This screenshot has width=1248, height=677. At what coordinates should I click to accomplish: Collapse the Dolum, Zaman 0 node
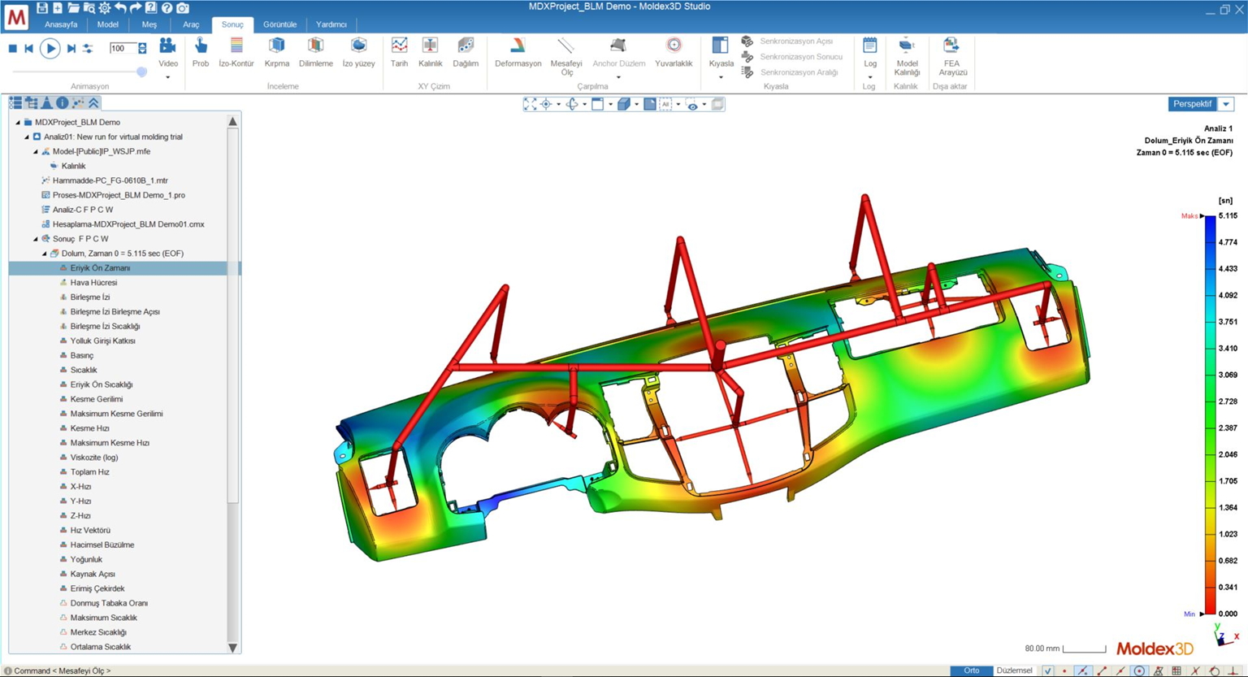coord(45,254)
